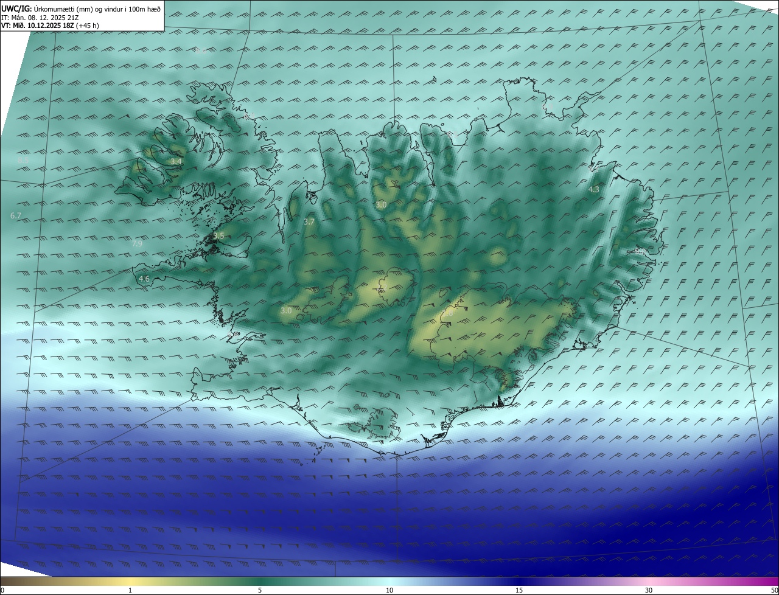Click the "1" tick label of the colorbar
779x595 pixels.
tap(130, 590)
